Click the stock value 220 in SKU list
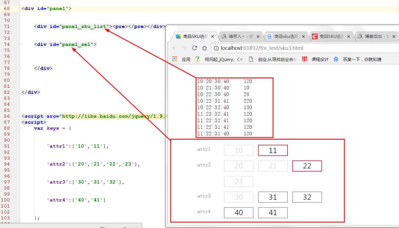The height and width of the screenshot is (228, 399). tap(248, 101)
